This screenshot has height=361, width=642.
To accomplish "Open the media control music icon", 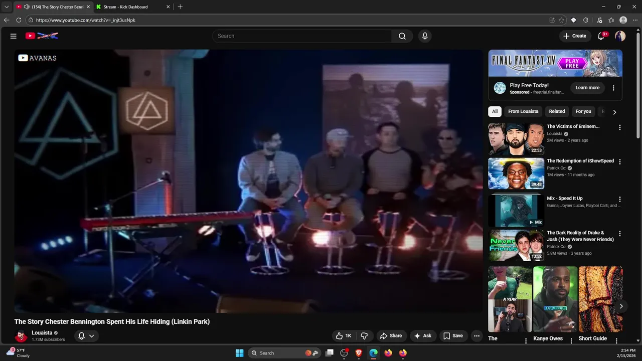I will coord(599,20).
